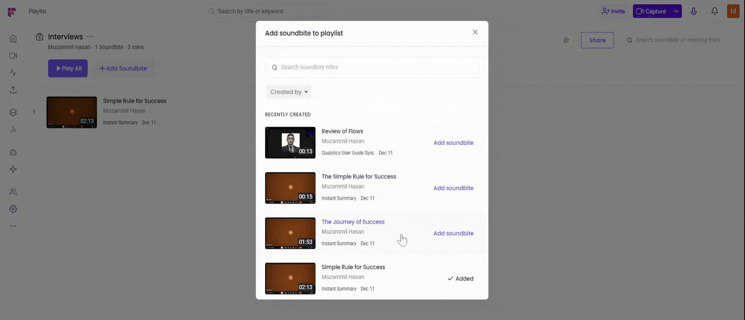Open the more options dots in sidebar
The height and width of the screenshot is (320, 745).
click(13, 226)
